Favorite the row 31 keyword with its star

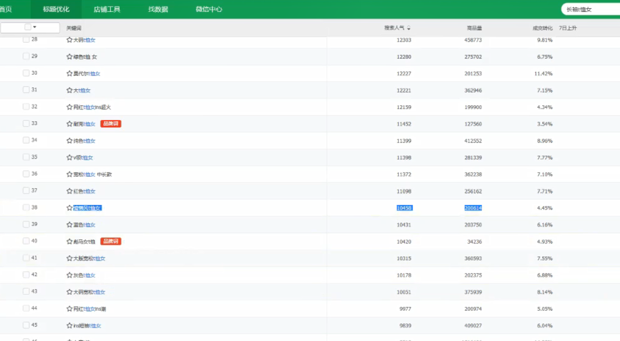tap(70, 90)
